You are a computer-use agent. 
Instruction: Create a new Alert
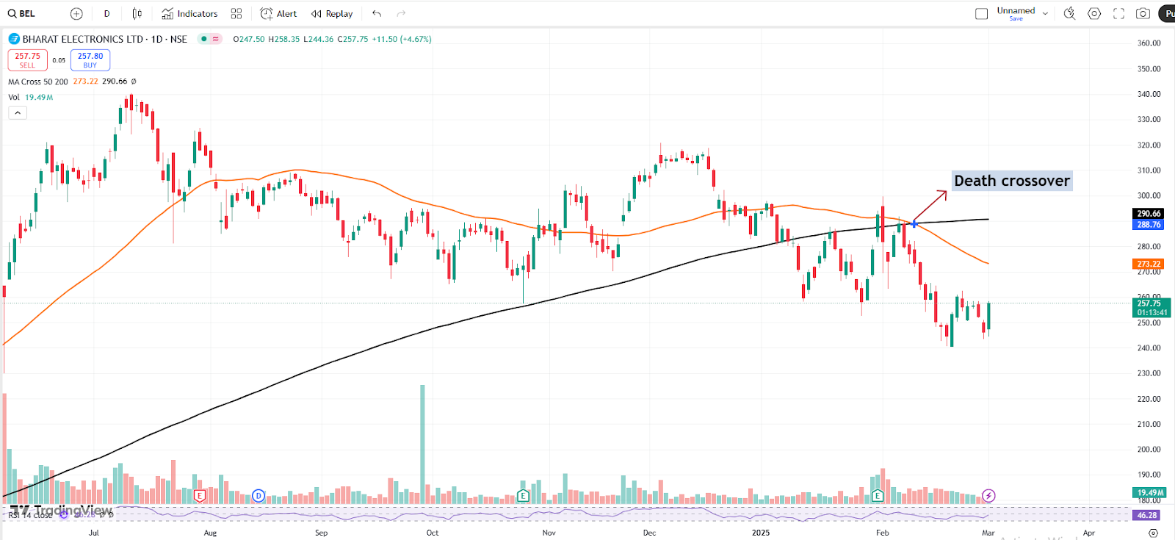pyautogui.click(x=278, y=13)
